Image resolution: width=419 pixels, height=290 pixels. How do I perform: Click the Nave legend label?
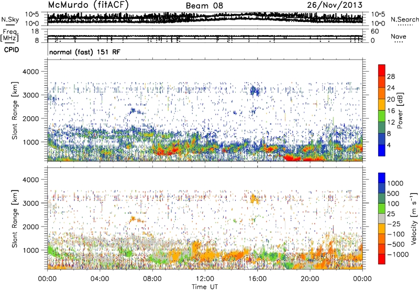pyautogui.click(x=399, y=36)
